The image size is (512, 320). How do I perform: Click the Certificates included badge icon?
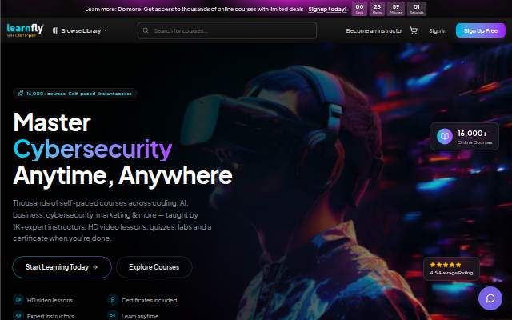113,299
